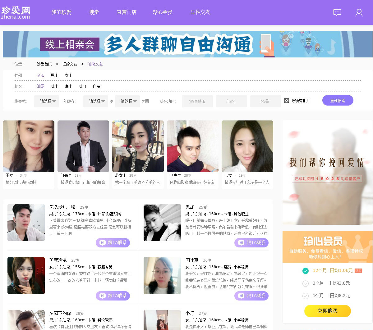The image size is (373, 330).
Task: Go to 珍爱首页 breadcrumb
Action: [x=44, y=64]
